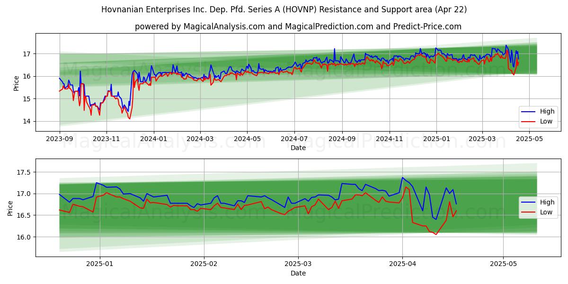This screenshot has height=284, width=568.
Task: Click the 2024-07 tick label
Action: [294, 139]
